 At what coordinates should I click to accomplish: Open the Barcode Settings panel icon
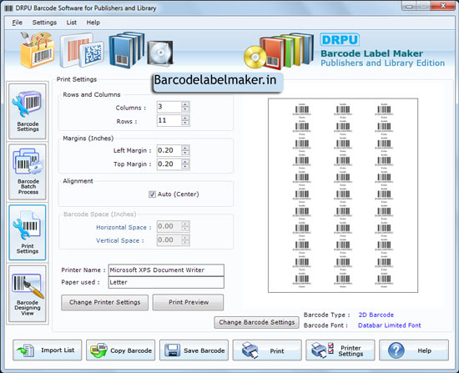[x=28, y=111]
